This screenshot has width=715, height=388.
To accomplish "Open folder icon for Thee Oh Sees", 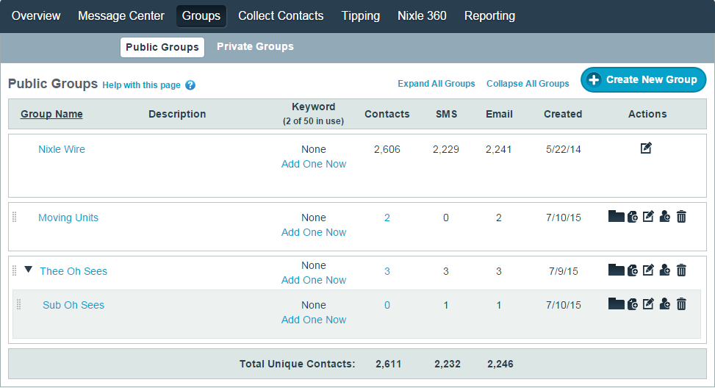I will (x=616, y=270).
